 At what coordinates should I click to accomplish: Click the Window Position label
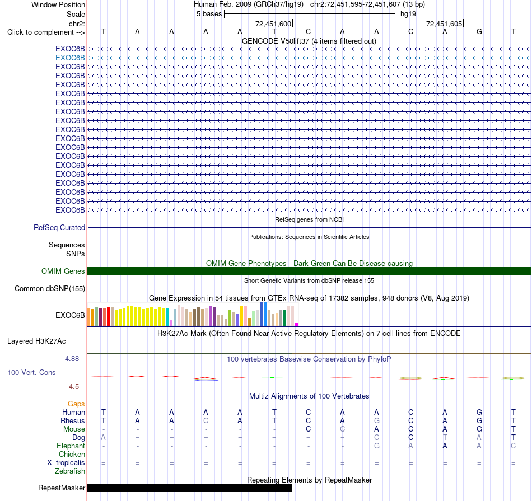click(x=58, y=4)
